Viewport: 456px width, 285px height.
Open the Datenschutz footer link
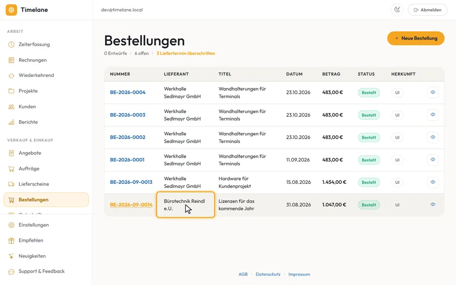(x=268, y=274)
